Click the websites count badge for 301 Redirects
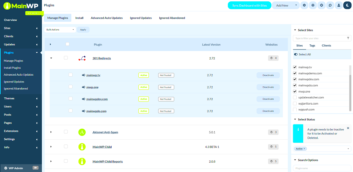The width and height of the screenshot is (353, 172). tap(273, 58)
